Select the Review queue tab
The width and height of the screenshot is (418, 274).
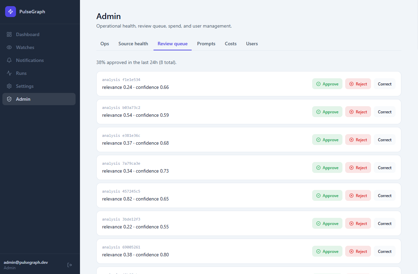(x=173, y=44)
